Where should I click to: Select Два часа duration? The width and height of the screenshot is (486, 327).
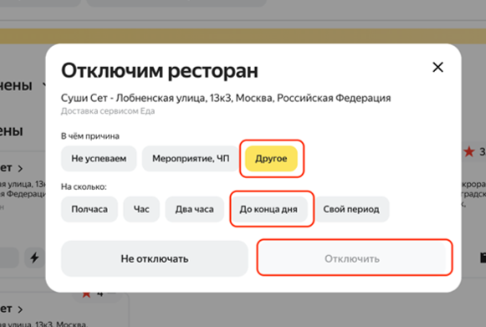[x=194, y=209]
